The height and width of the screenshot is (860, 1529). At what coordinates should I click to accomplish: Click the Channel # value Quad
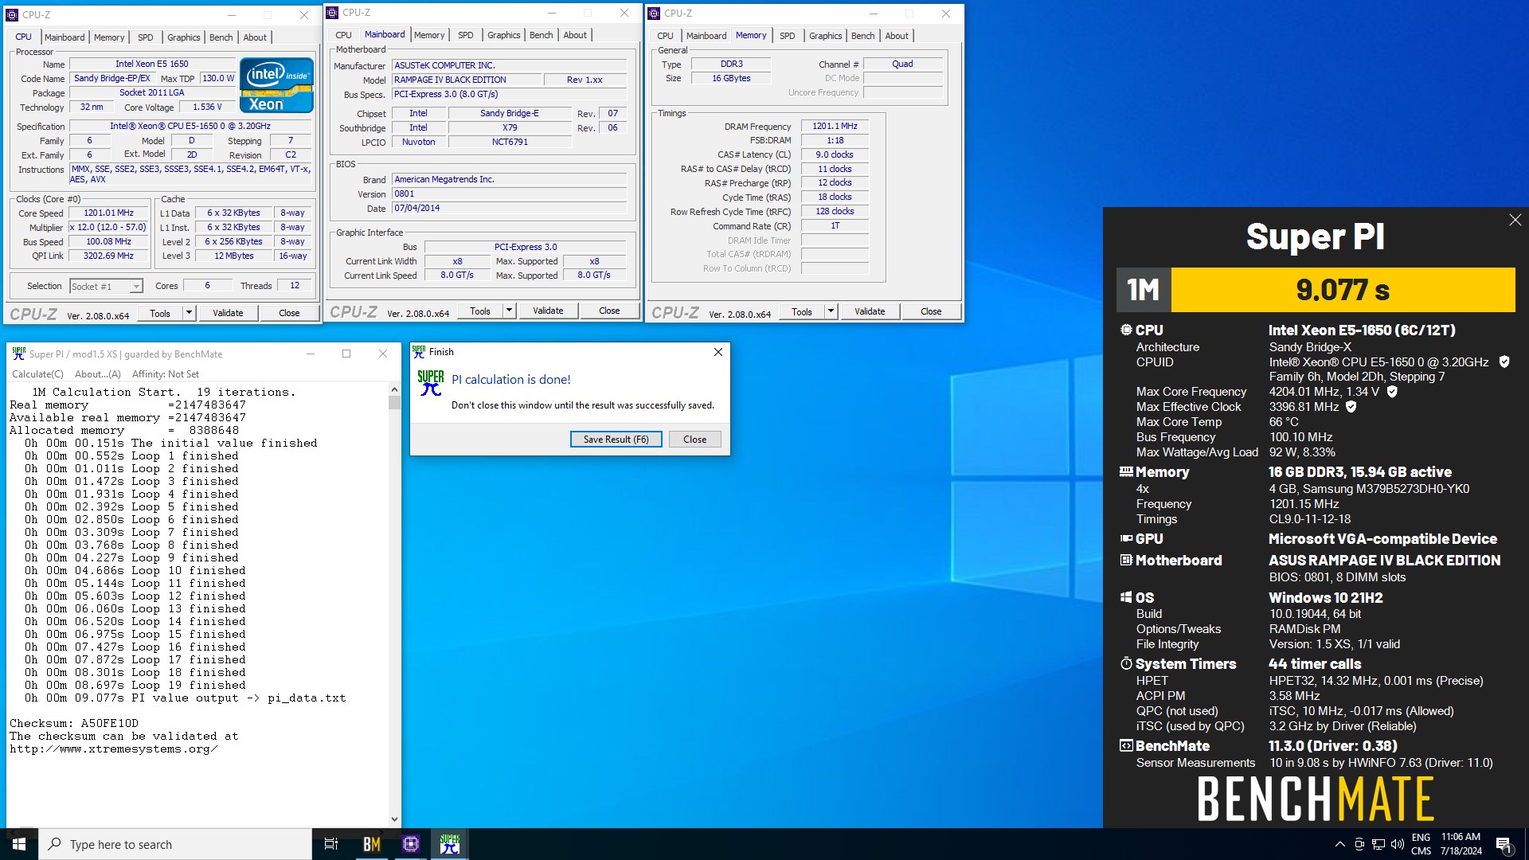click(x=902, y=64)
